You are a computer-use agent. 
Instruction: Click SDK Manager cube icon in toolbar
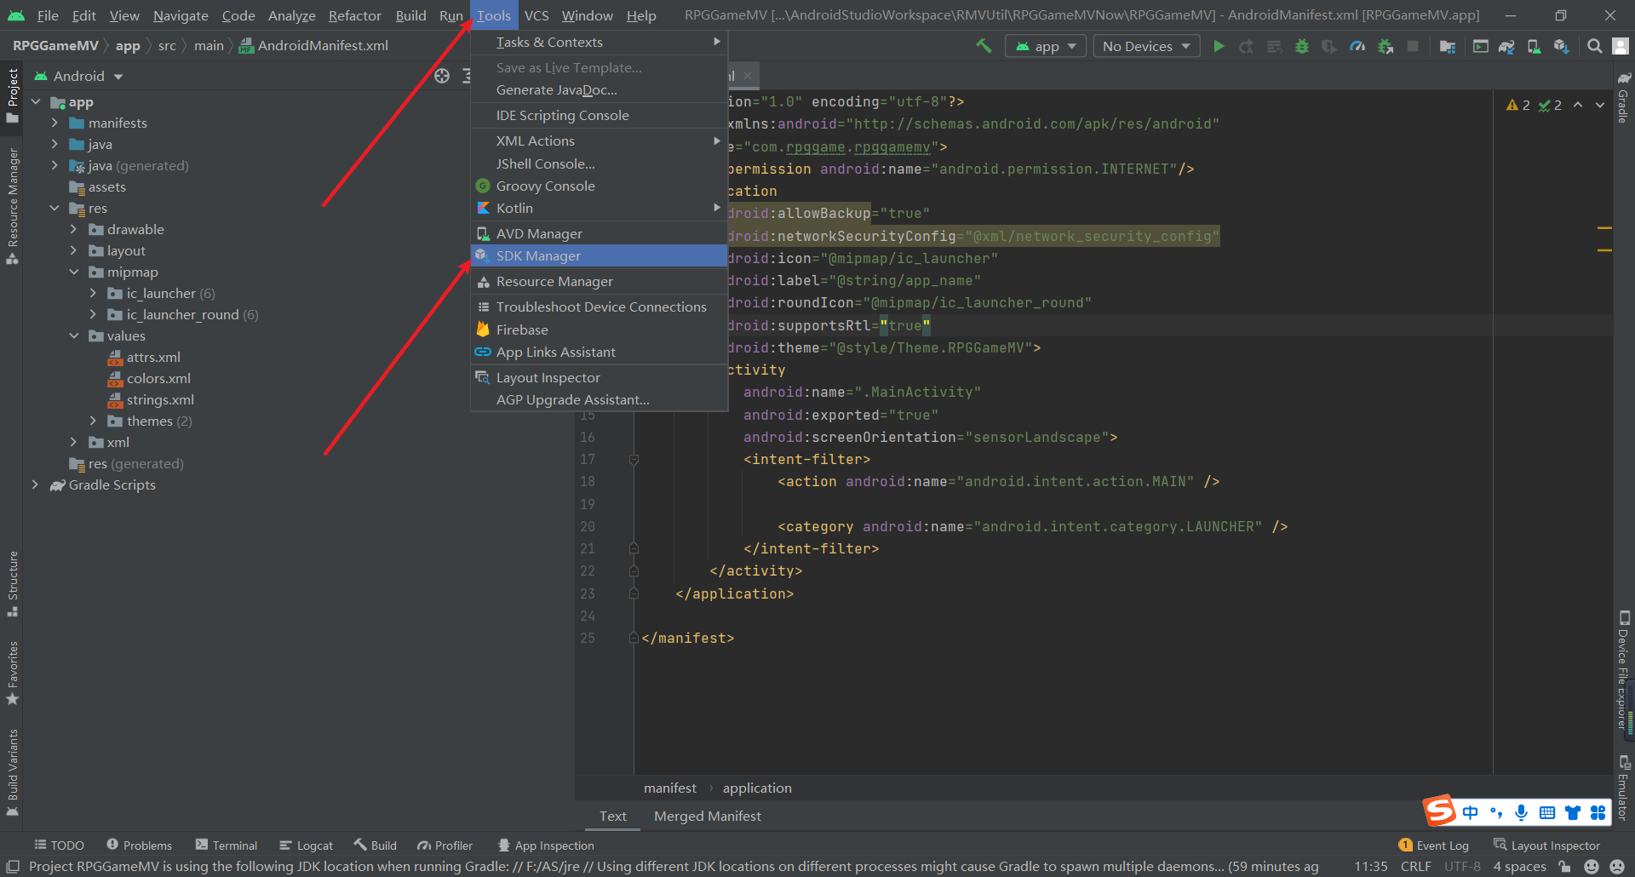(1561, 46)
